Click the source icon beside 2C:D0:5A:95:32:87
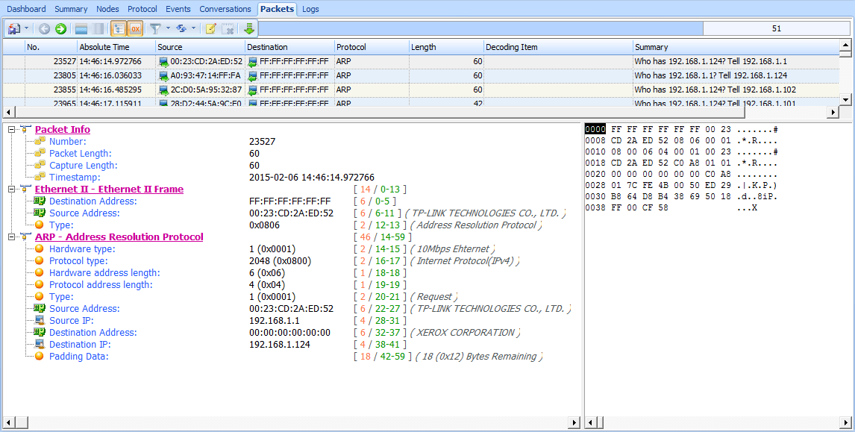Image resolution: width=855 pixels, height=432 pixels. click(x=163, y=90)
